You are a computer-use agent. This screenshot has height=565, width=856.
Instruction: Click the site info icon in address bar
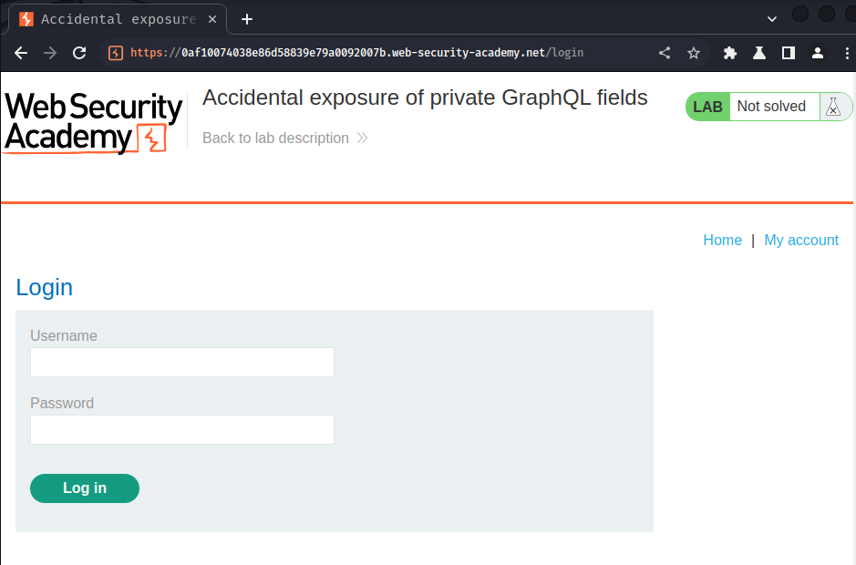pos(116,53)
